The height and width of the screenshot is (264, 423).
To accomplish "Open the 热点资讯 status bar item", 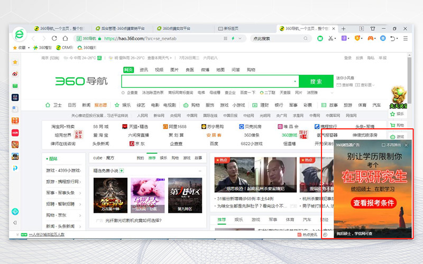I will point(307,235).
